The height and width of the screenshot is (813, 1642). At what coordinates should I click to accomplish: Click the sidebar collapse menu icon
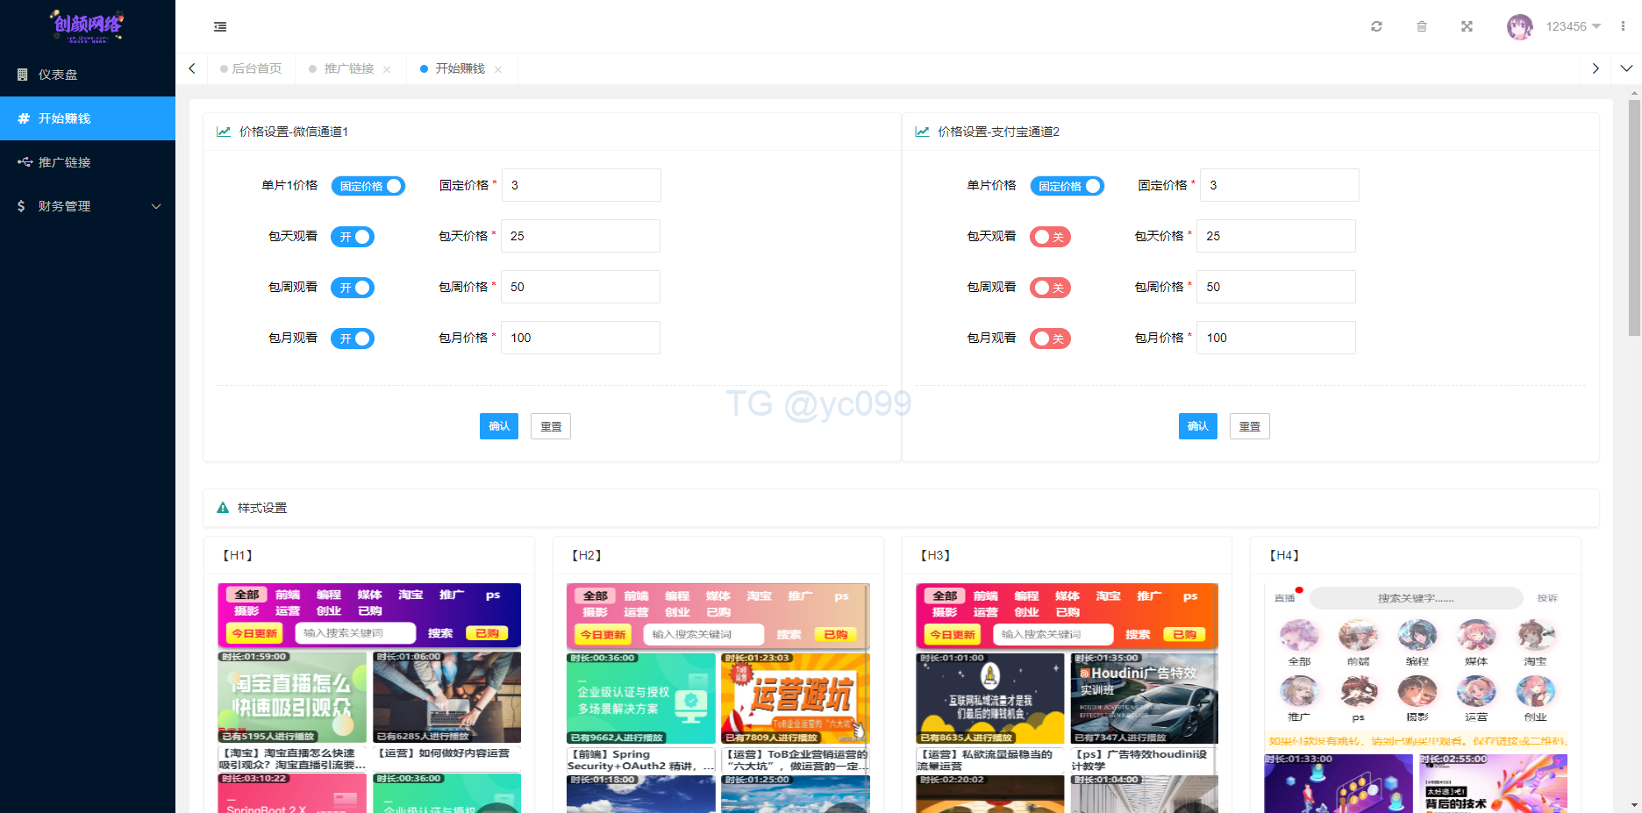(x=220, y=27)
